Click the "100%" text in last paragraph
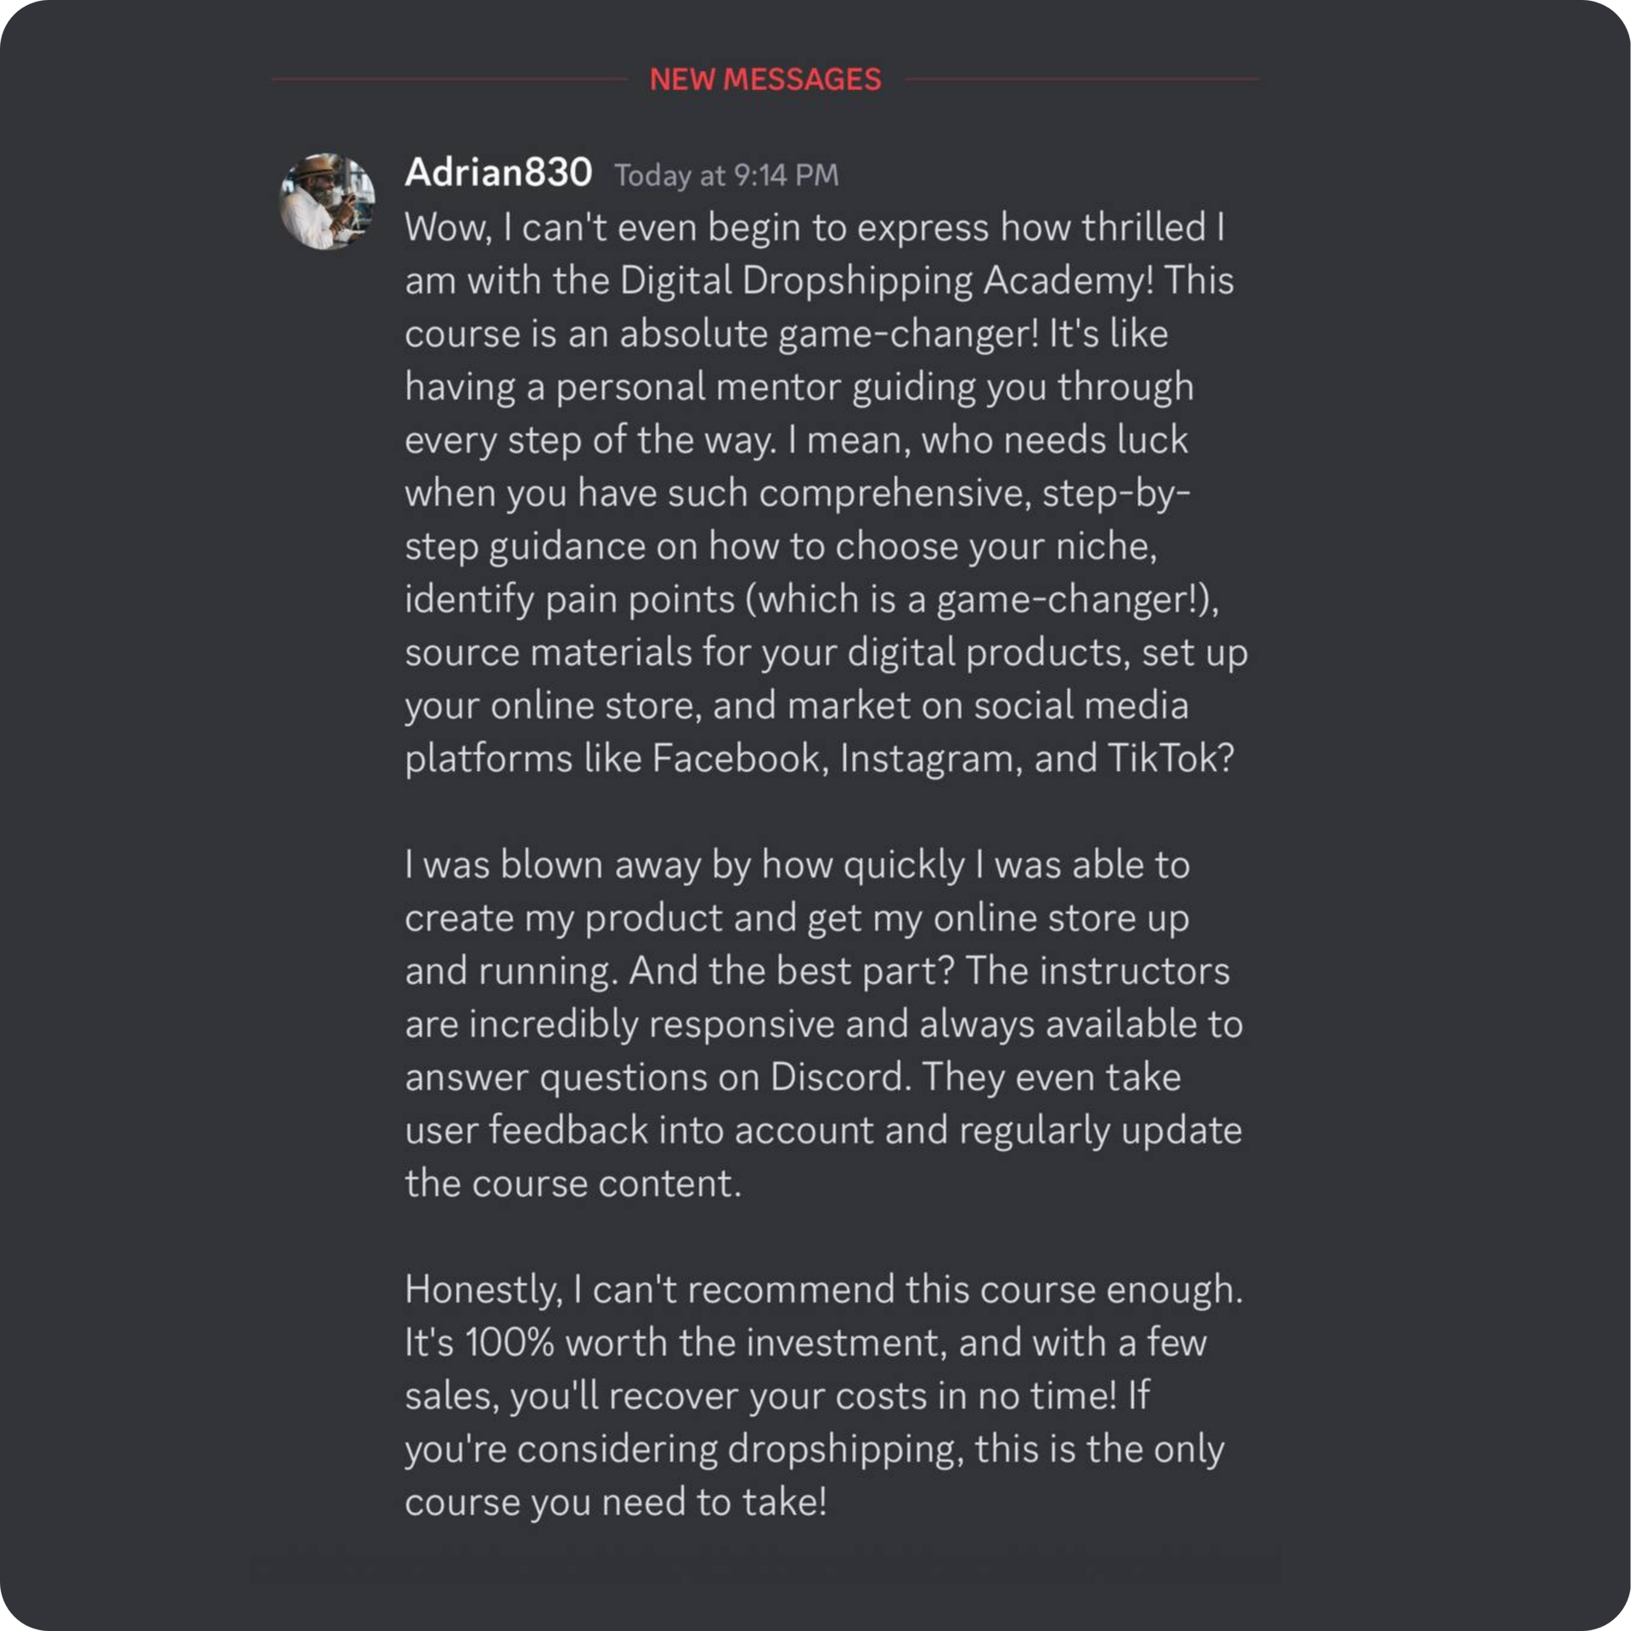 coord(510,1343)
